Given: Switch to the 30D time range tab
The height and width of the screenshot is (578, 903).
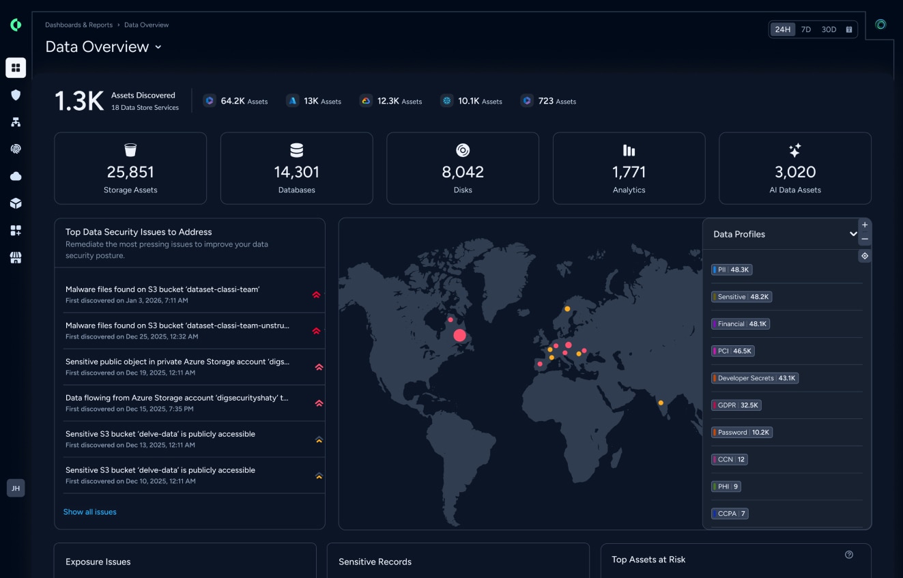Looking at the screenshot, I should (829, 29).
